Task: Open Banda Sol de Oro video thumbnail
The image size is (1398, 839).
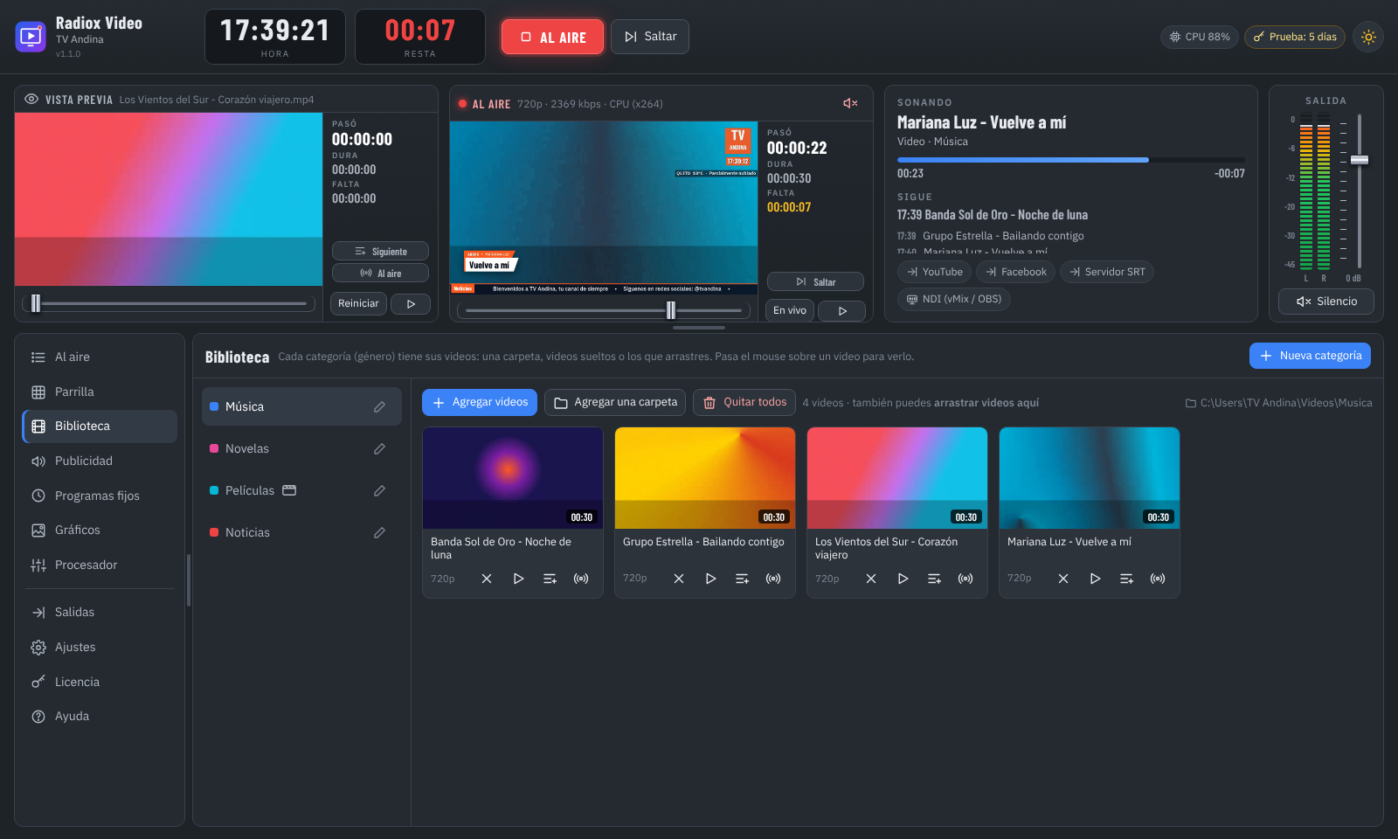Action: (513, 478)
